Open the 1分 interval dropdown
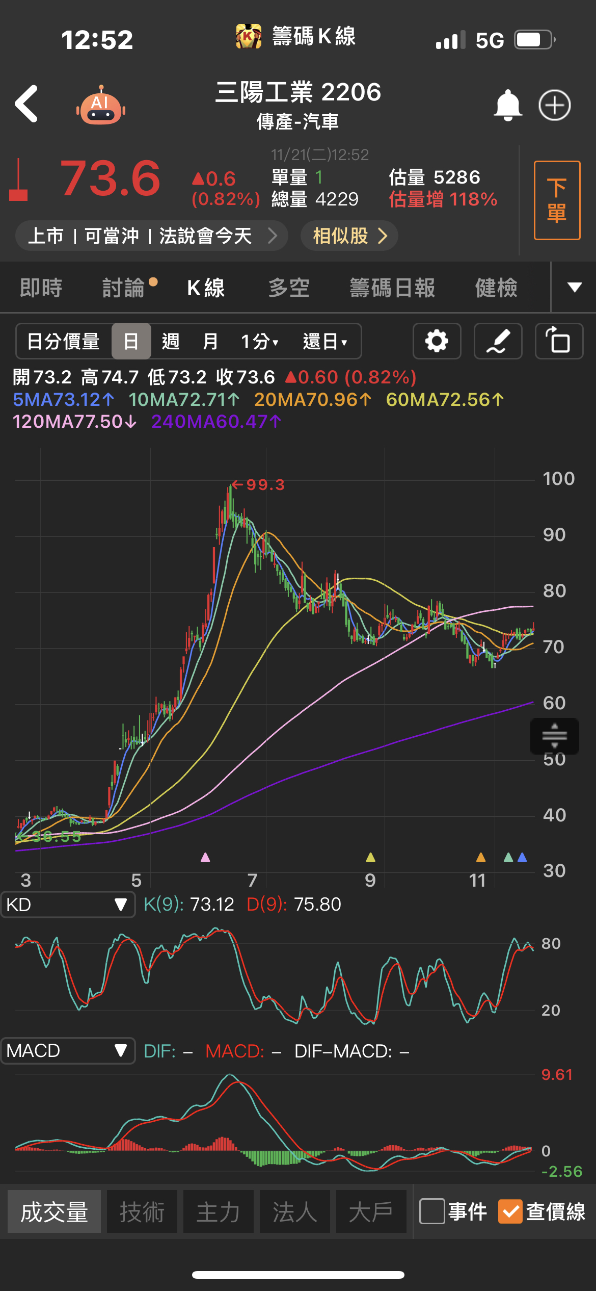This screenshot has height=1291, width=596. click(259, 341)
